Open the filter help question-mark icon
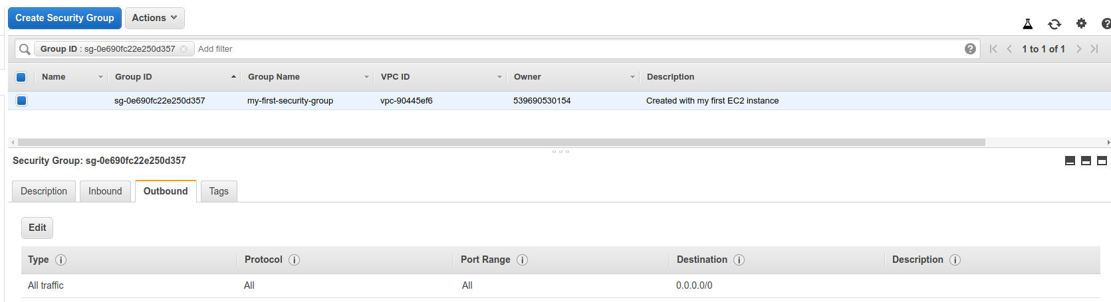This screenshot has height=302, width=1111. [x=971, y=48]
